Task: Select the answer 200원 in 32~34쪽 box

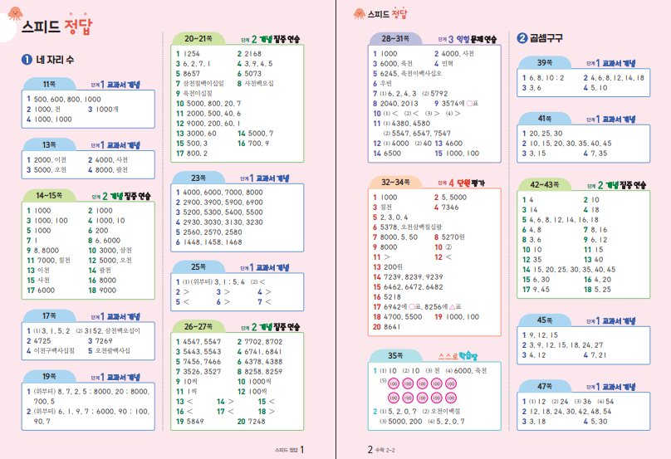Action: pyautogui.click(x=393, y=267)
